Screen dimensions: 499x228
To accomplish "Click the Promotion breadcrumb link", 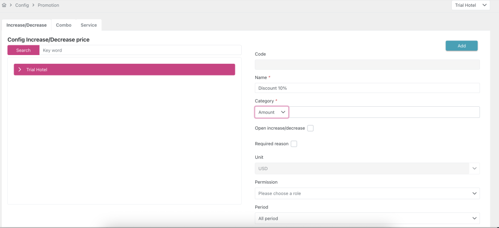I will 48,5.
